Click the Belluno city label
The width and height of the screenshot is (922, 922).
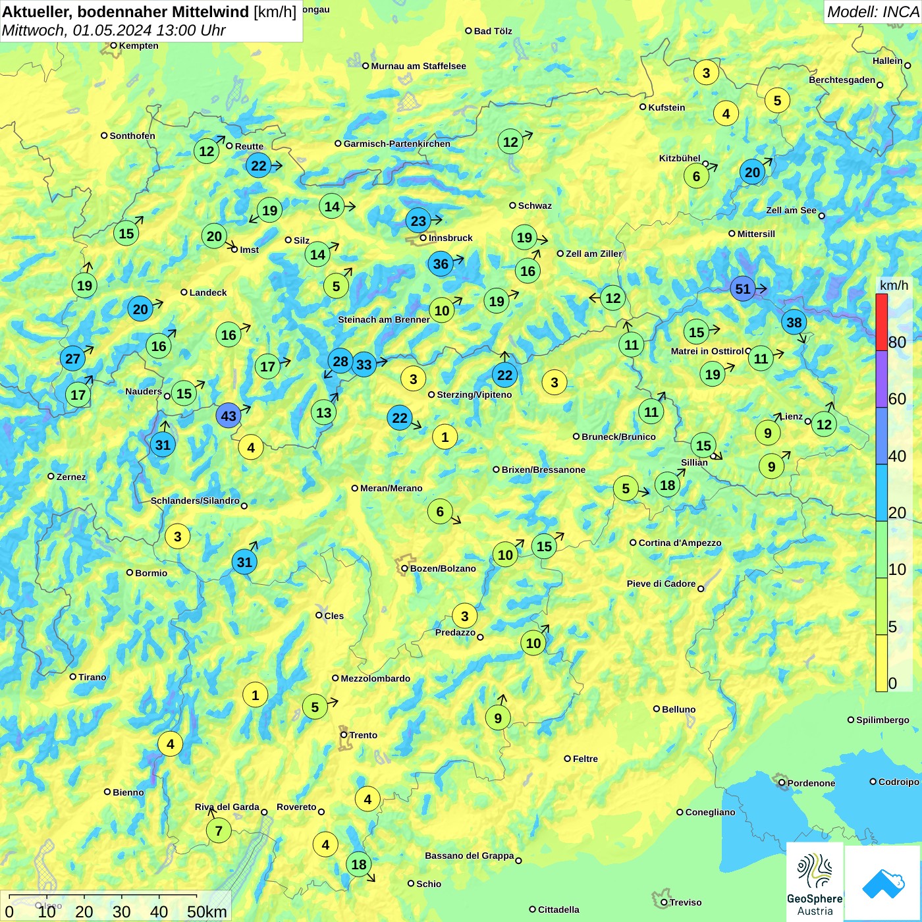click(x=678, y=709)
